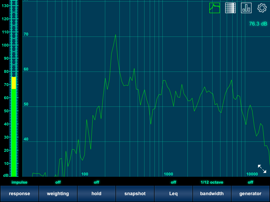Click the 76.3 dB level readout
The height and width of the screenshot is (202, 270).
[x=258, y=24]
